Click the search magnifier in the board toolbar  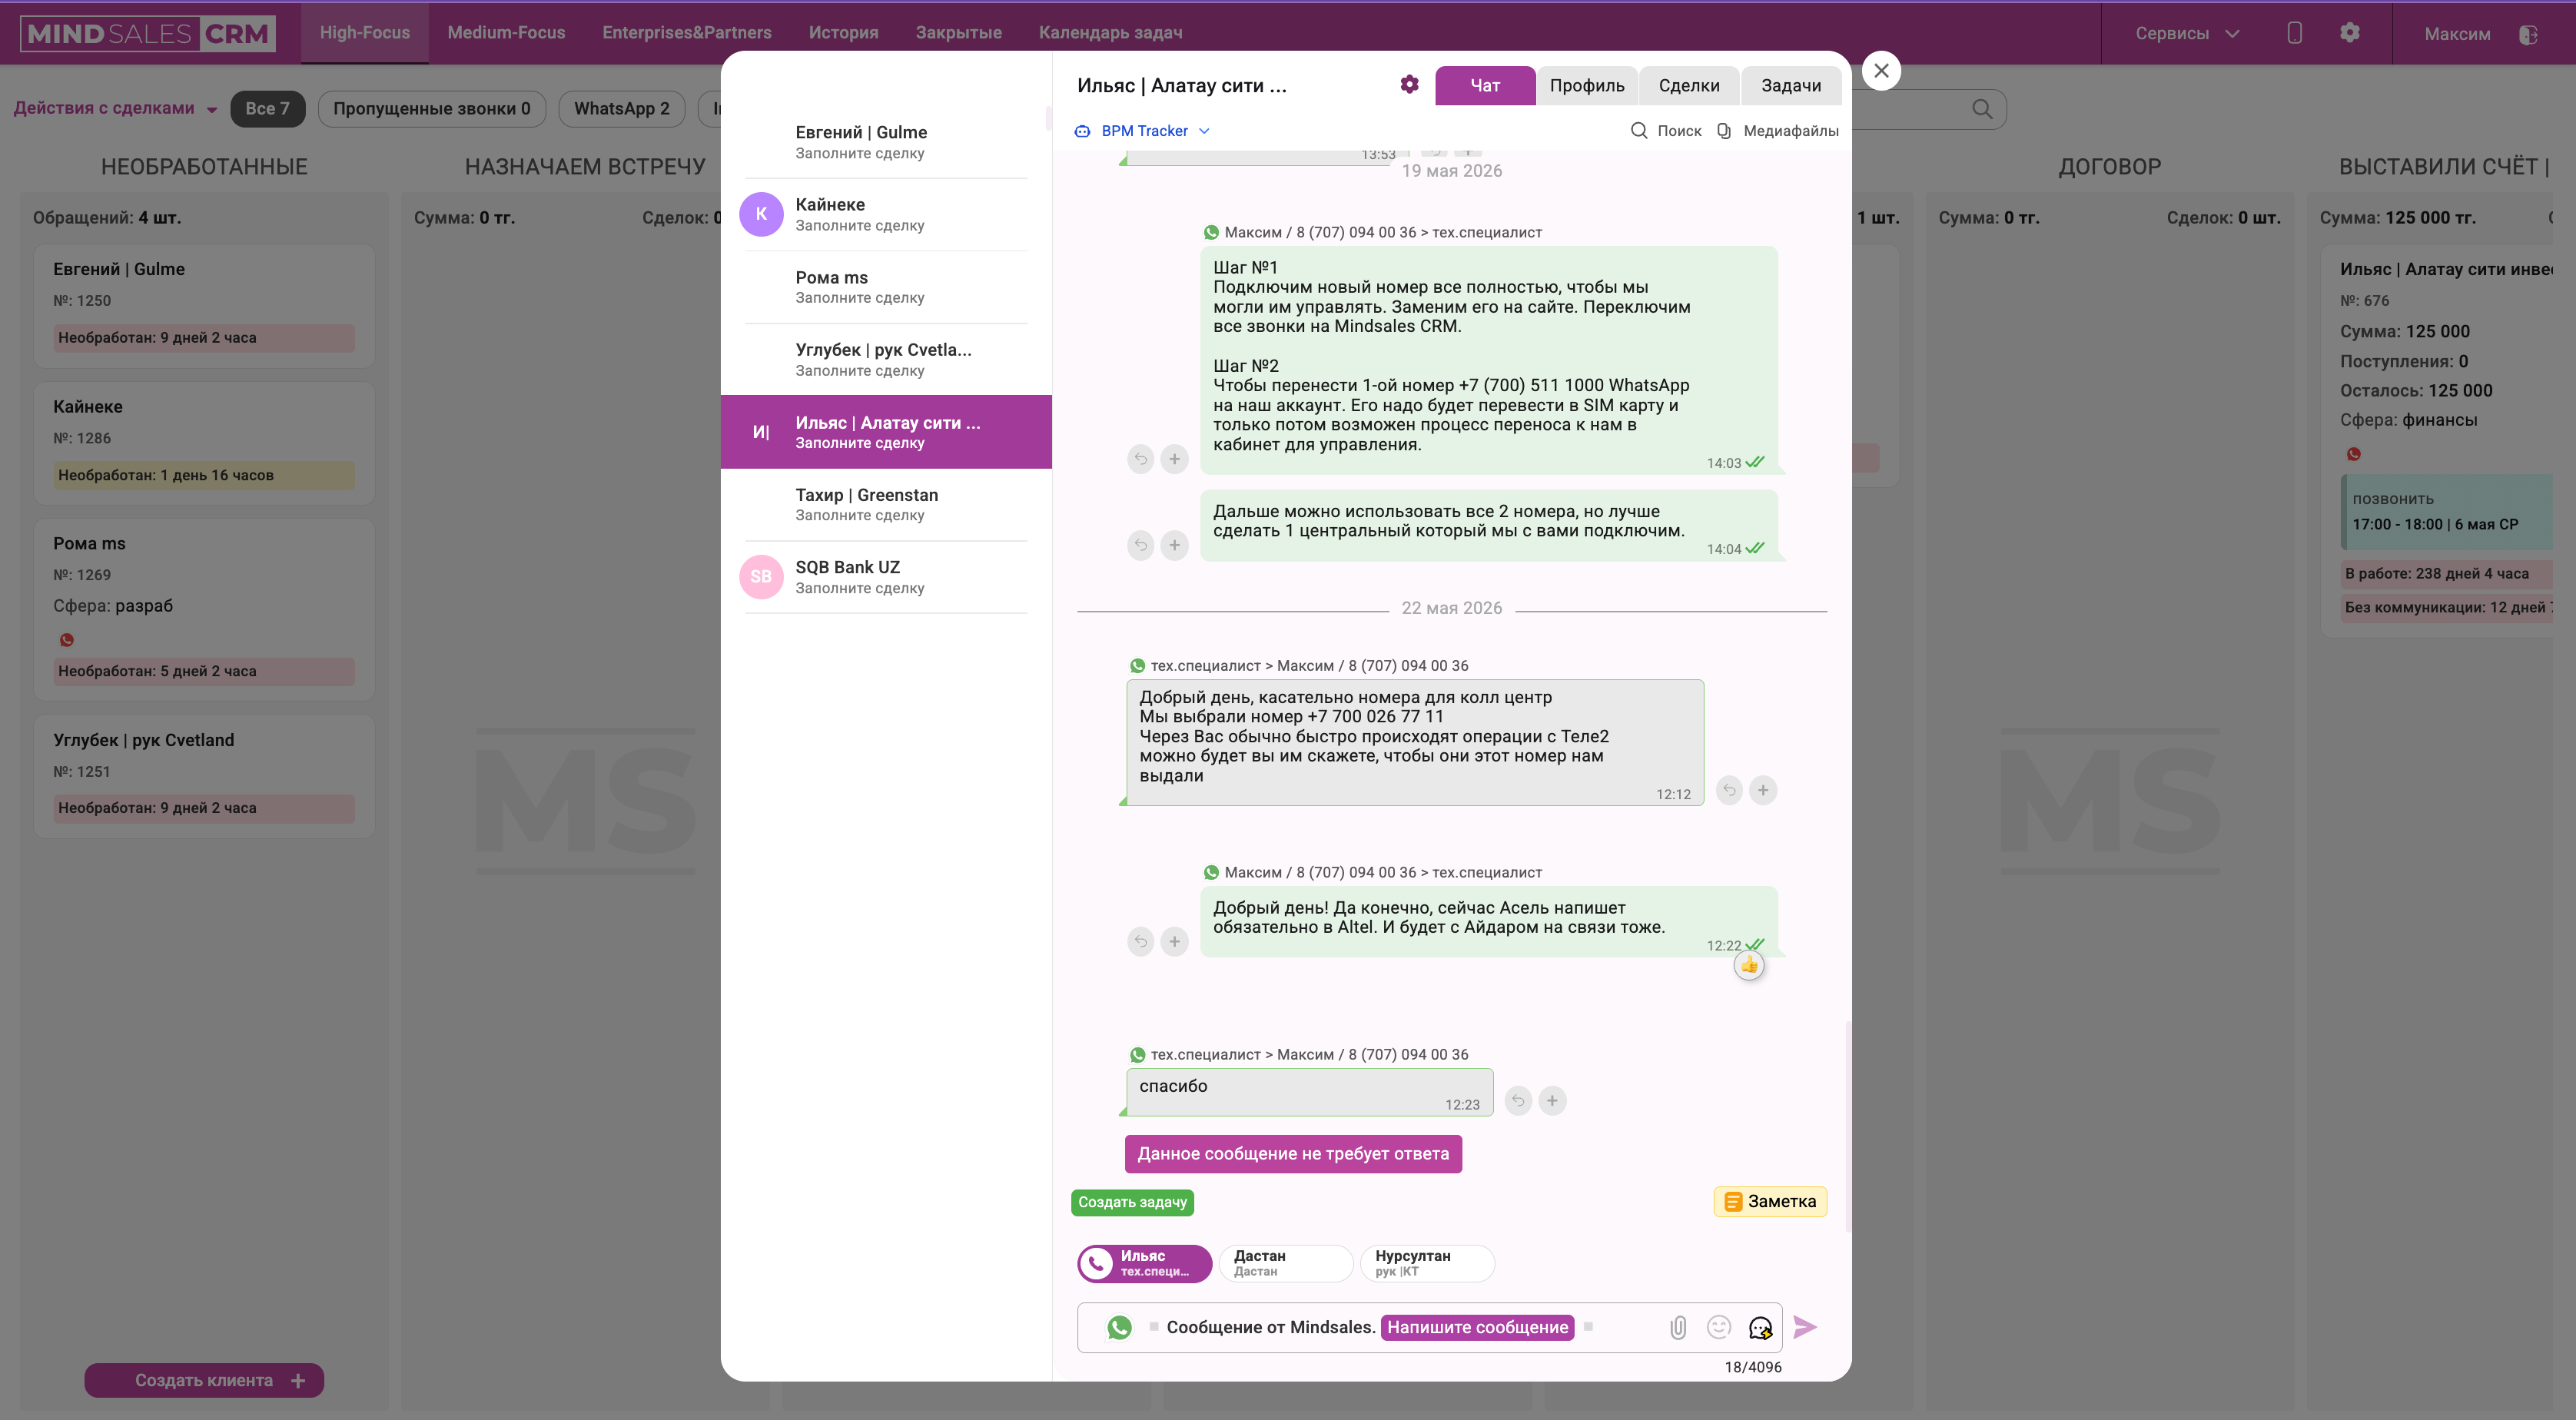point(1982,108)
